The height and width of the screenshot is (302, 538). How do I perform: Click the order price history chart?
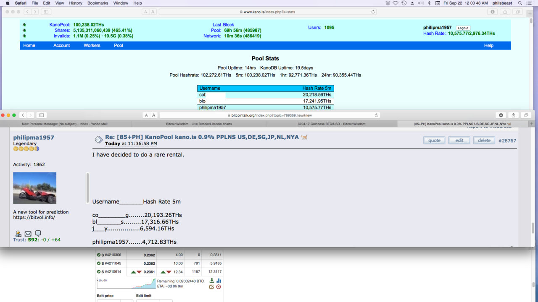[126, 283]
